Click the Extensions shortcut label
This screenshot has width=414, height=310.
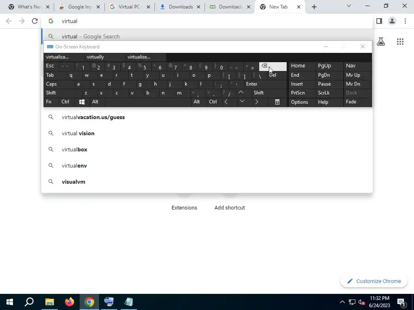pyautogui.click(x=184, y=208)
